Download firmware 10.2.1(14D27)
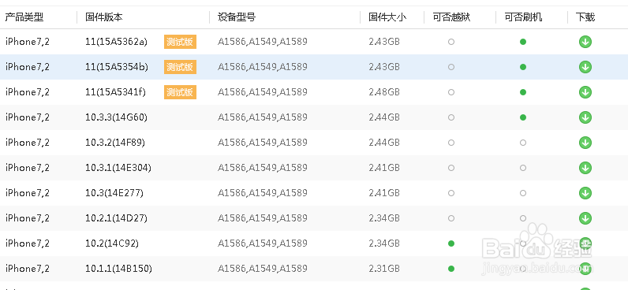This screenshot has width=628, height=290. coord(585,218)
